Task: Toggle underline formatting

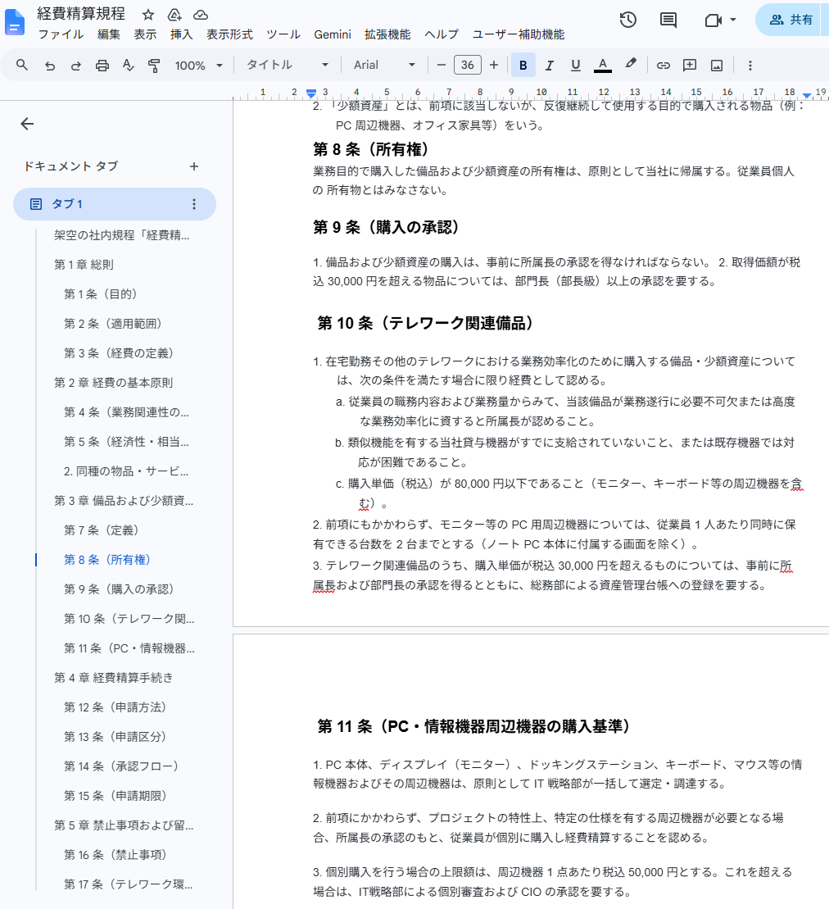Action: pos(575,65)
